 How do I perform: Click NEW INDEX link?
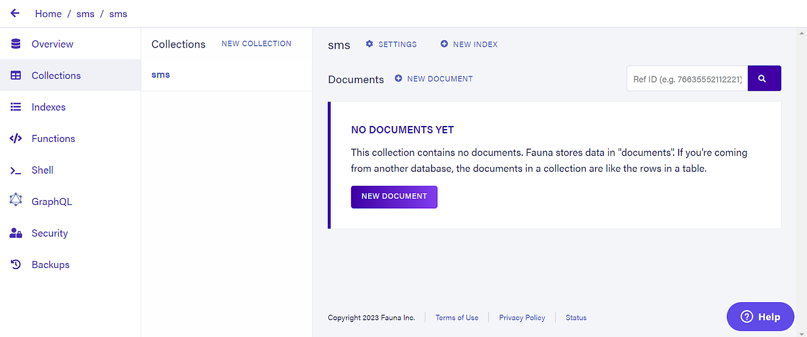tap(469, 44)
